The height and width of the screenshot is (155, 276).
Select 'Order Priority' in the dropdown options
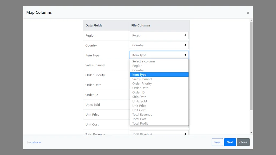(x=142, y=83)
